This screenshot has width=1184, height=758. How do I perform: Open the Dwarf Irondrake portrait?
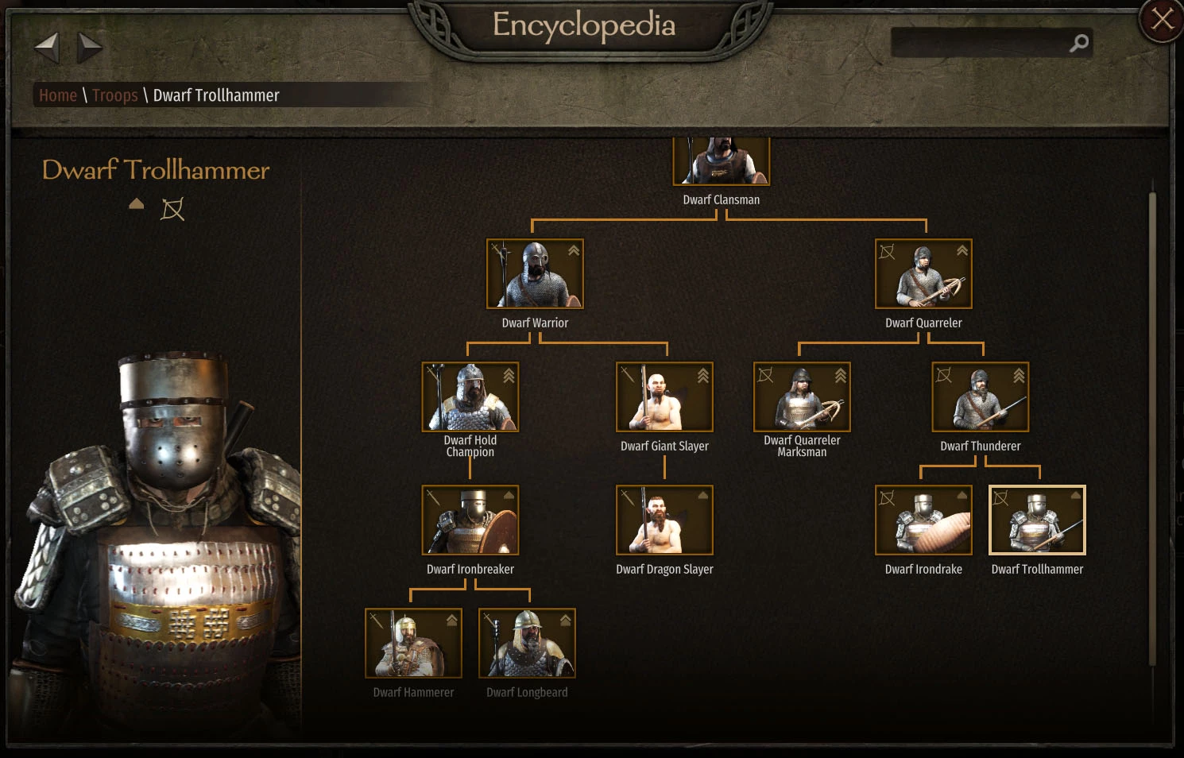(923, 520)
